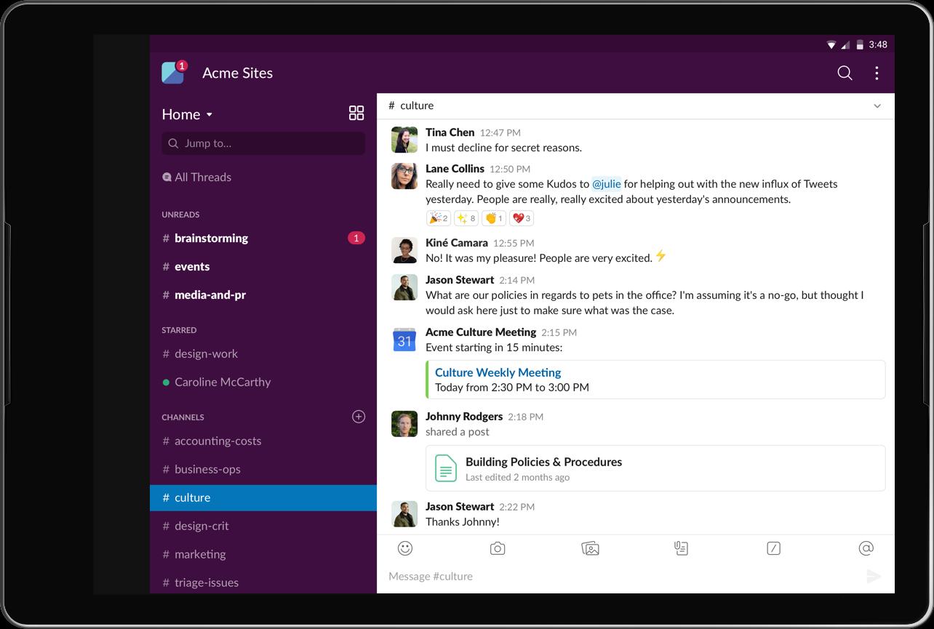Image resolution: width=934 pixels, height=629 pixels.
Task: Expand the culture channel header chevron
Action: 877,106
